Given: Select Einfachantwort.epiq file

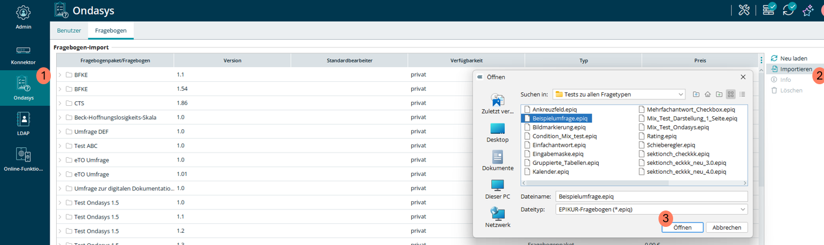Looking at the screenshot, I should (554, 145).
